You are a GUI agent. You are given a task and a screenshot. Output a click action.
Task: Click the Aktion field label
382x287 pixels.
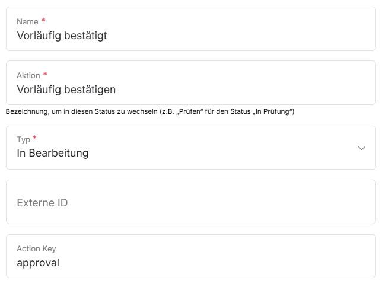click(x=28, y=75)
